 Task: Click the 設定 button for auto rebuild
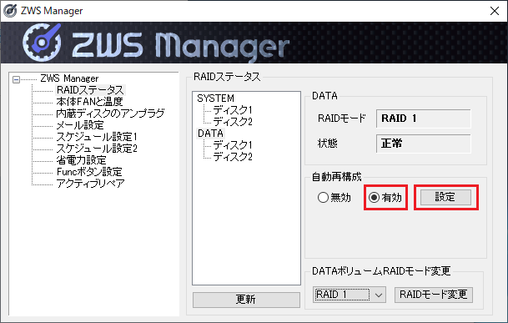(x=445, y=197)
